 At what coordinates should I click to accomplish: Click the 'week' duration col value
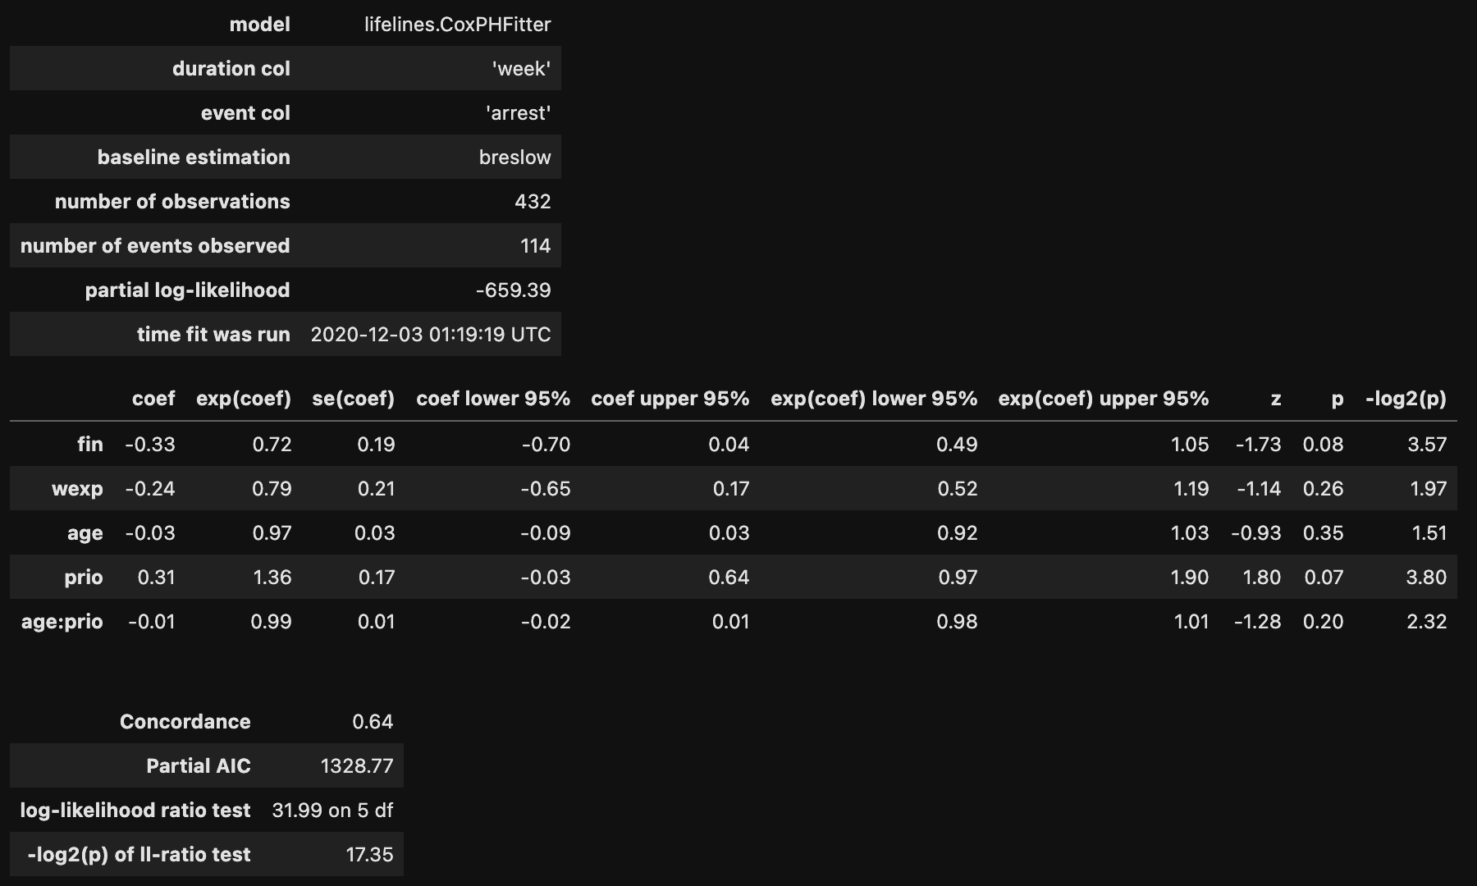point(523,68)
